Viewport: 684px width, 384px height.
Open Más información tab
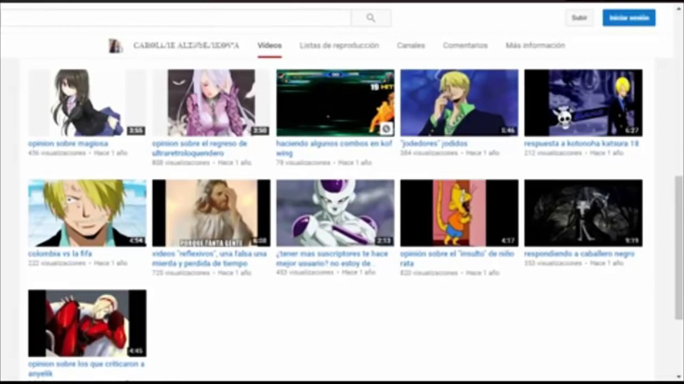(535, 45)
